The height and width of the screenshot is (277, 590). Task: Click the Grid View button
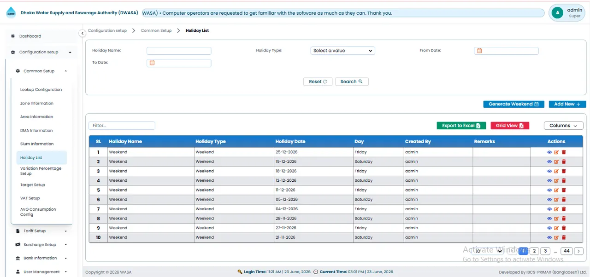(510, 126)
